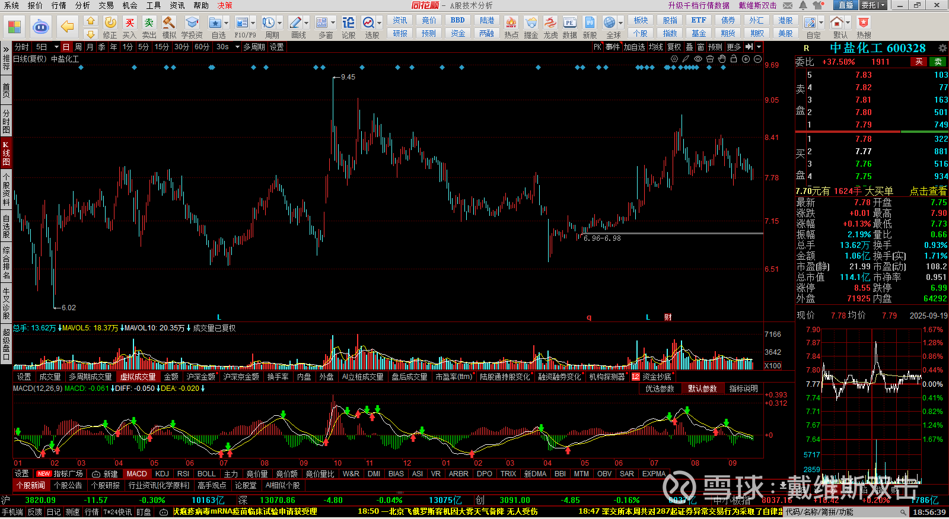Zoom out the K-line chart
Viewport: 949px width, 519px height.
757,59
